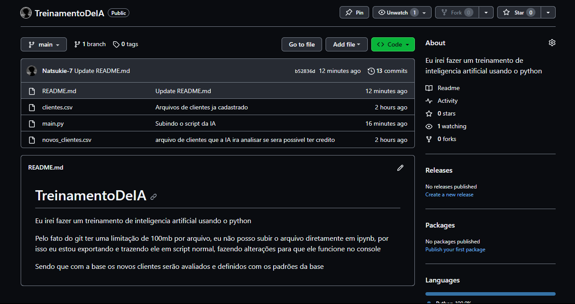Open Create a new release link

449,194
